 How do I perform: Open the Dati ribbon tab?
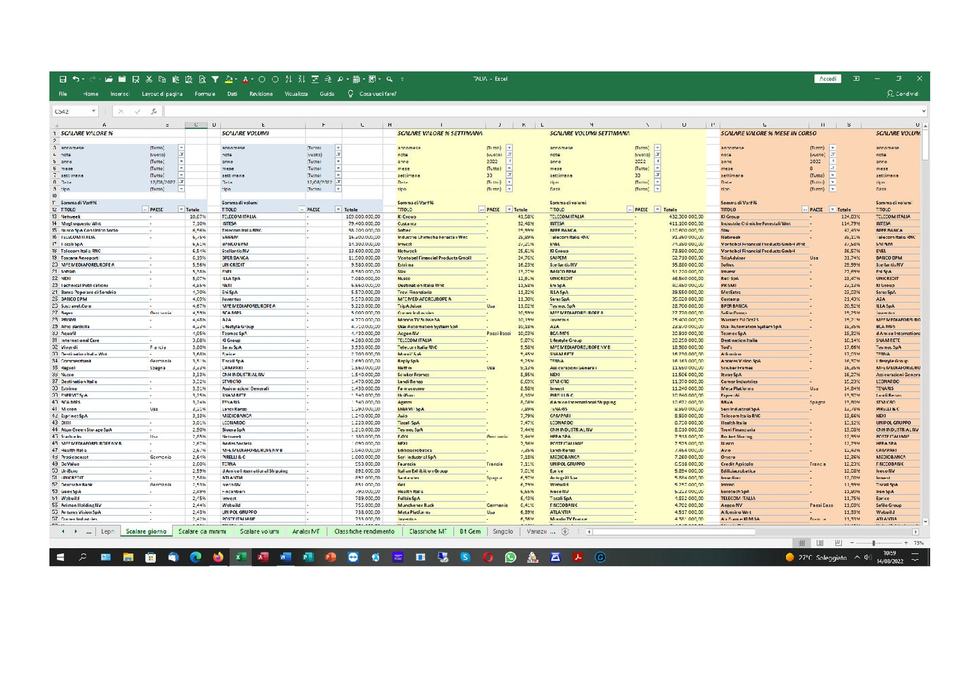tap(232, 94)
